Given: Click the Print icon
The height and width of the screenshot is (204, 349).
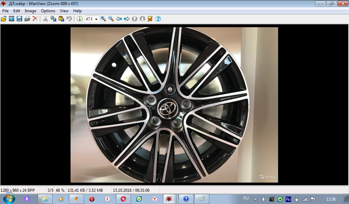Looking at the screenshot, I should click(x=27, y=19).
